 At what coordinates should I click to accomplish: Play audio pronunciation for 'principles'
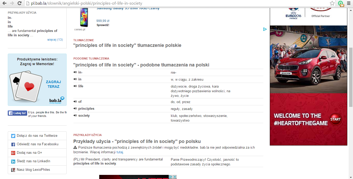(x=75, y=109)
